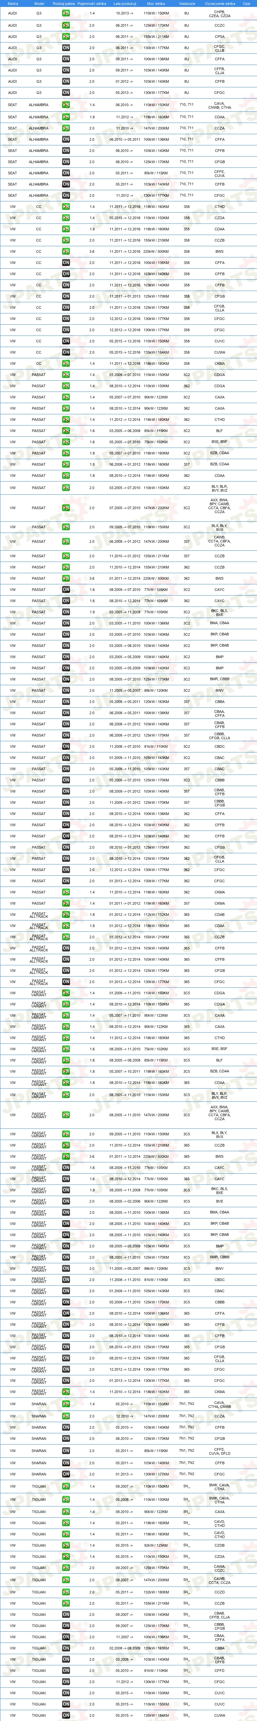Click the ON icon in the Seat Alhambra CFFE, CUVA row
The image size is (257, 1721).
[x=66, y=173]
